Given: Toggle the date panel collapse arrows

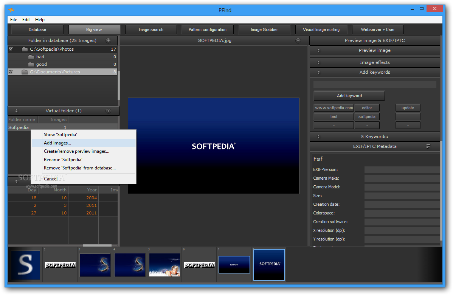Looking at the screenshot, I should (x=17, y=181).
